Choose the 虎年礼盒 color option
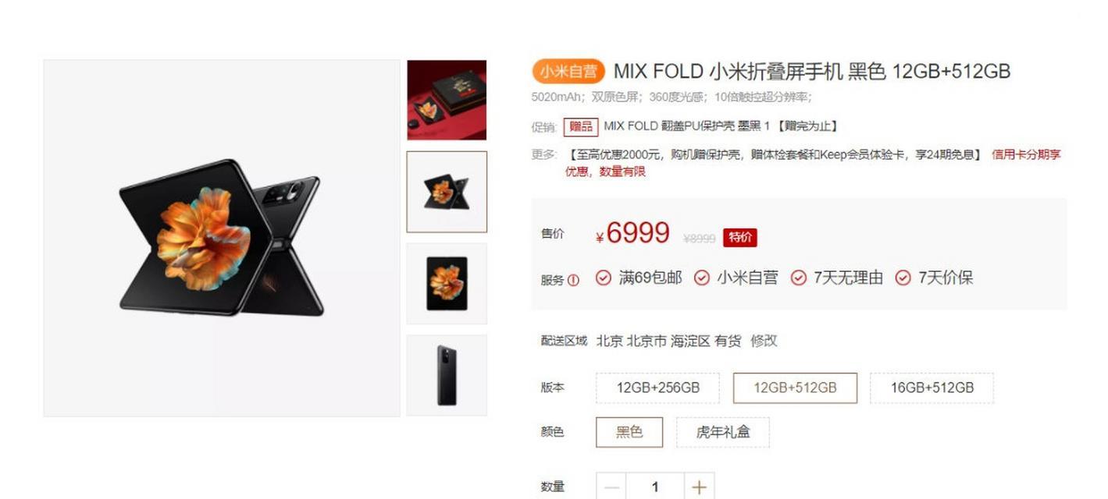The height and width of the screenshot is (499, 1108). pyautogui.click(x=723, y=432)
